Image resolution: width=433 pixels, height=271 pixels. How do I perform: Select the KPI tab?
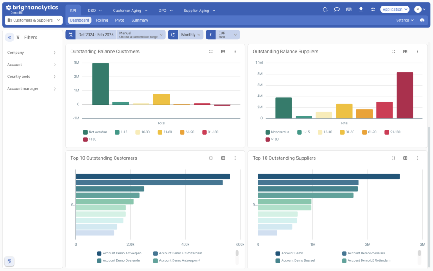[x=73, y=11]
